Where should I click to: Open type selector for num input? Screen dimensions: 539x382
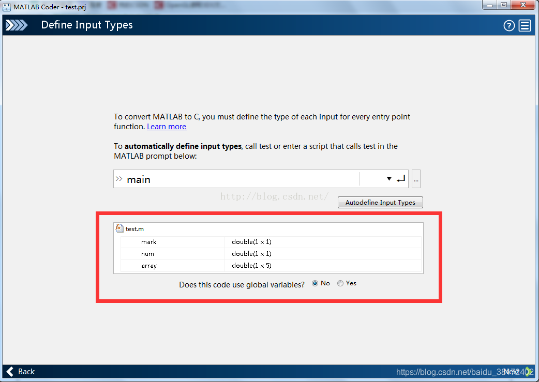point(251,254)
